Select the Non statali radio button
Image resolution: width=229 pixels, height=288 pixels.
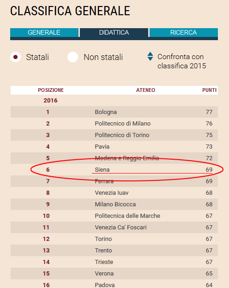pyautogui.click(x=72, y=57)
